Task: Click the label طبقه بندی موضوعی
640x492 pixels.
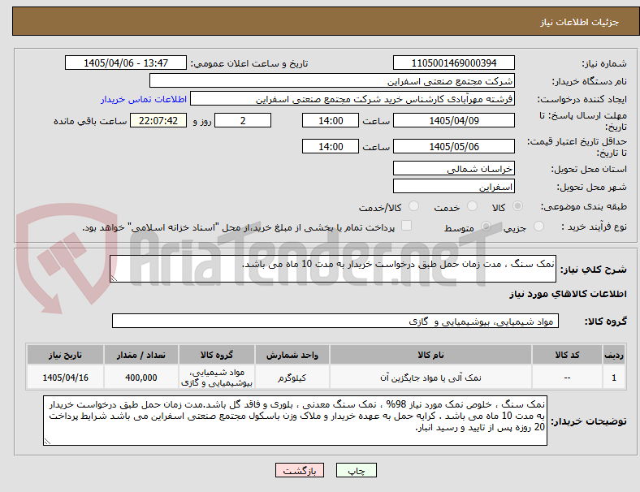Action: 584,206
